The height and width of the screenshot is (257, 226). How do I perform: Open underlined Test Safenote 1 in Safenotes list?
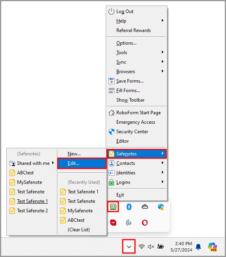[32, 201]
